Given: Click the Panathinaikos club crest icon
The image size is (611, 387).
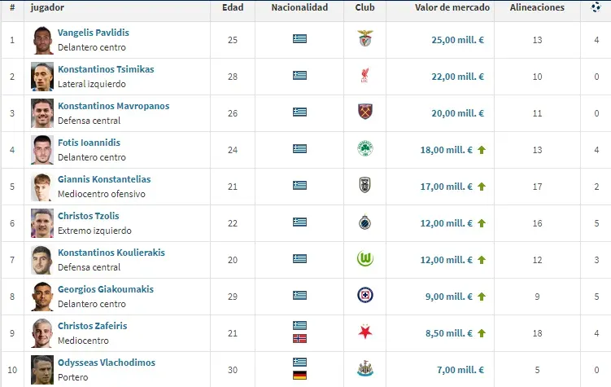Looking at the screenshot, I should 364,149.
